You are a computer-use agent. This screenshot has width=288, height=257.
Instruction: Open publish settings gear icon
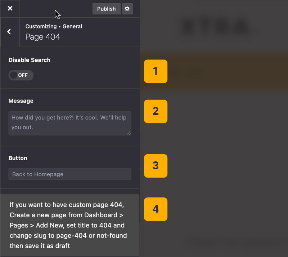(x=127, y=9)
